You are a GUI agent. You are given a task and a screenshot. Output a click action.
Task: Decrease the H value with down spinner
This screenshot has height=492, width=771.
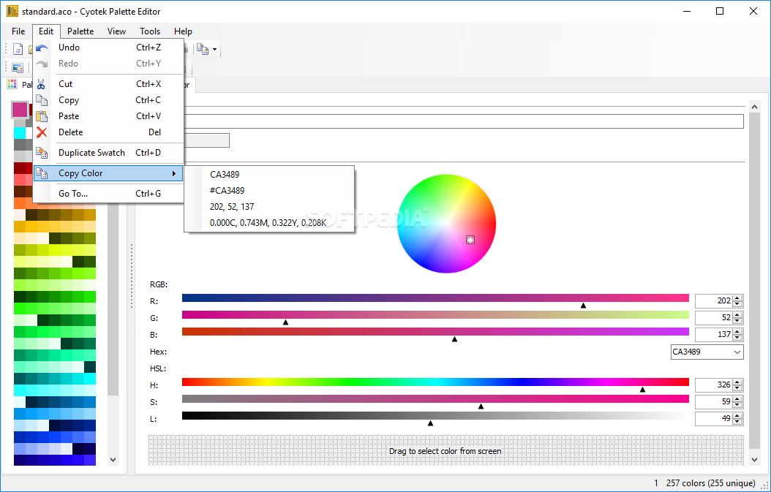[x=737, y=387]
